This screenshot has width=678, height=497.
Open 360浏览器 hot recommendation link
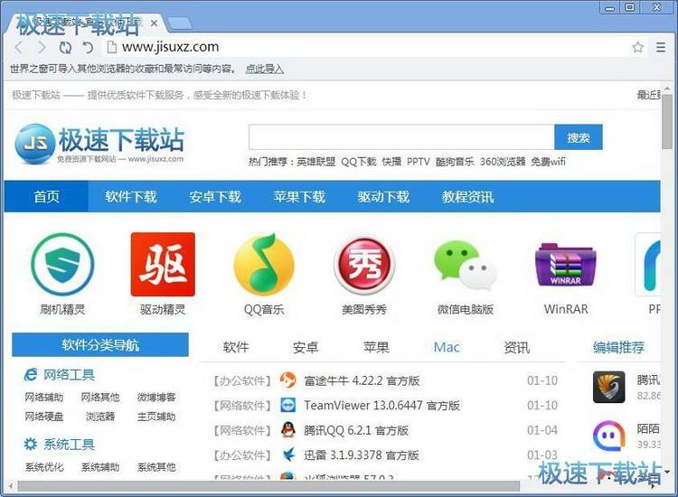(x=503, y=162)
